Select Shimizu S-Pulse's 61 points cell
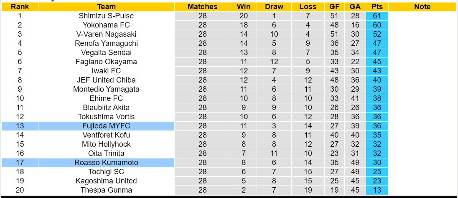Screen dimensions: 458x198 coord(377,16)
